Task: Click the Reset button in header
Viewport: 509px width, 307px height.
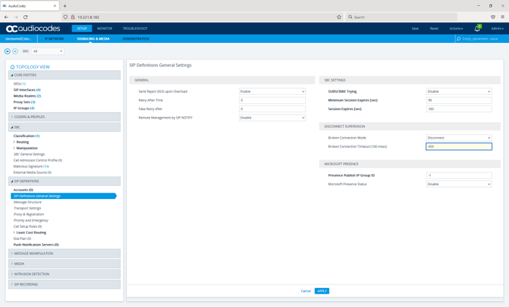Action: [434, 29]
